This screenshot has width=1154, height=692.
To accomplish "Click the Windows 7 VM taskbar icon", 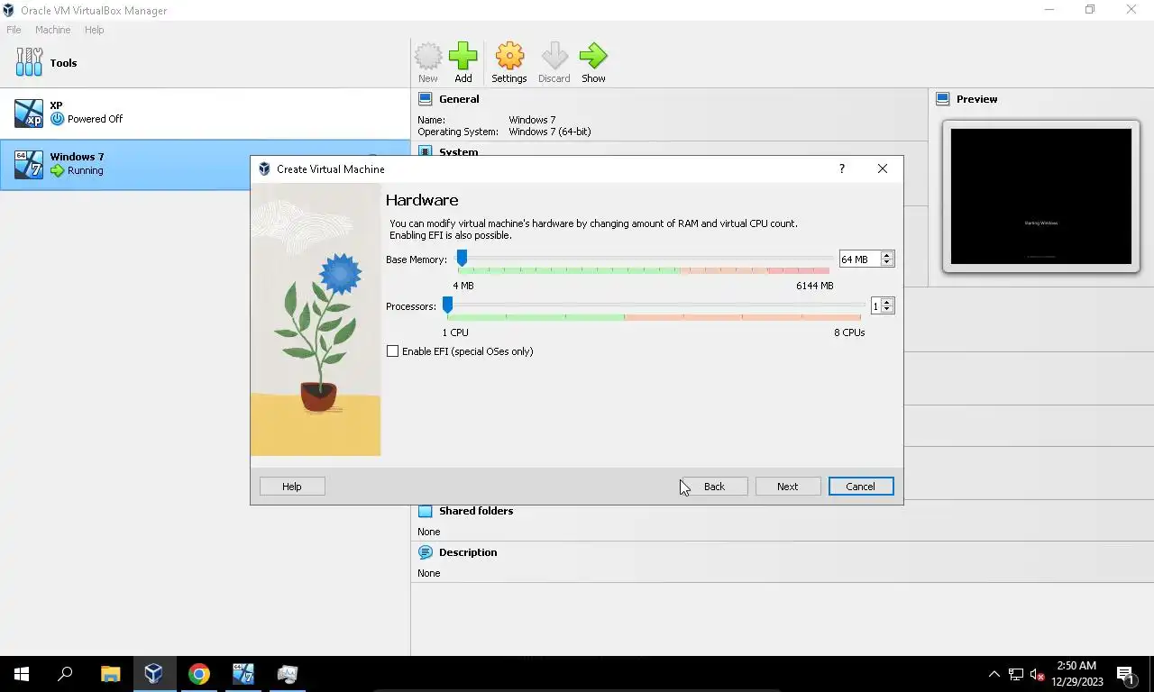I will [x=243, y=674].
